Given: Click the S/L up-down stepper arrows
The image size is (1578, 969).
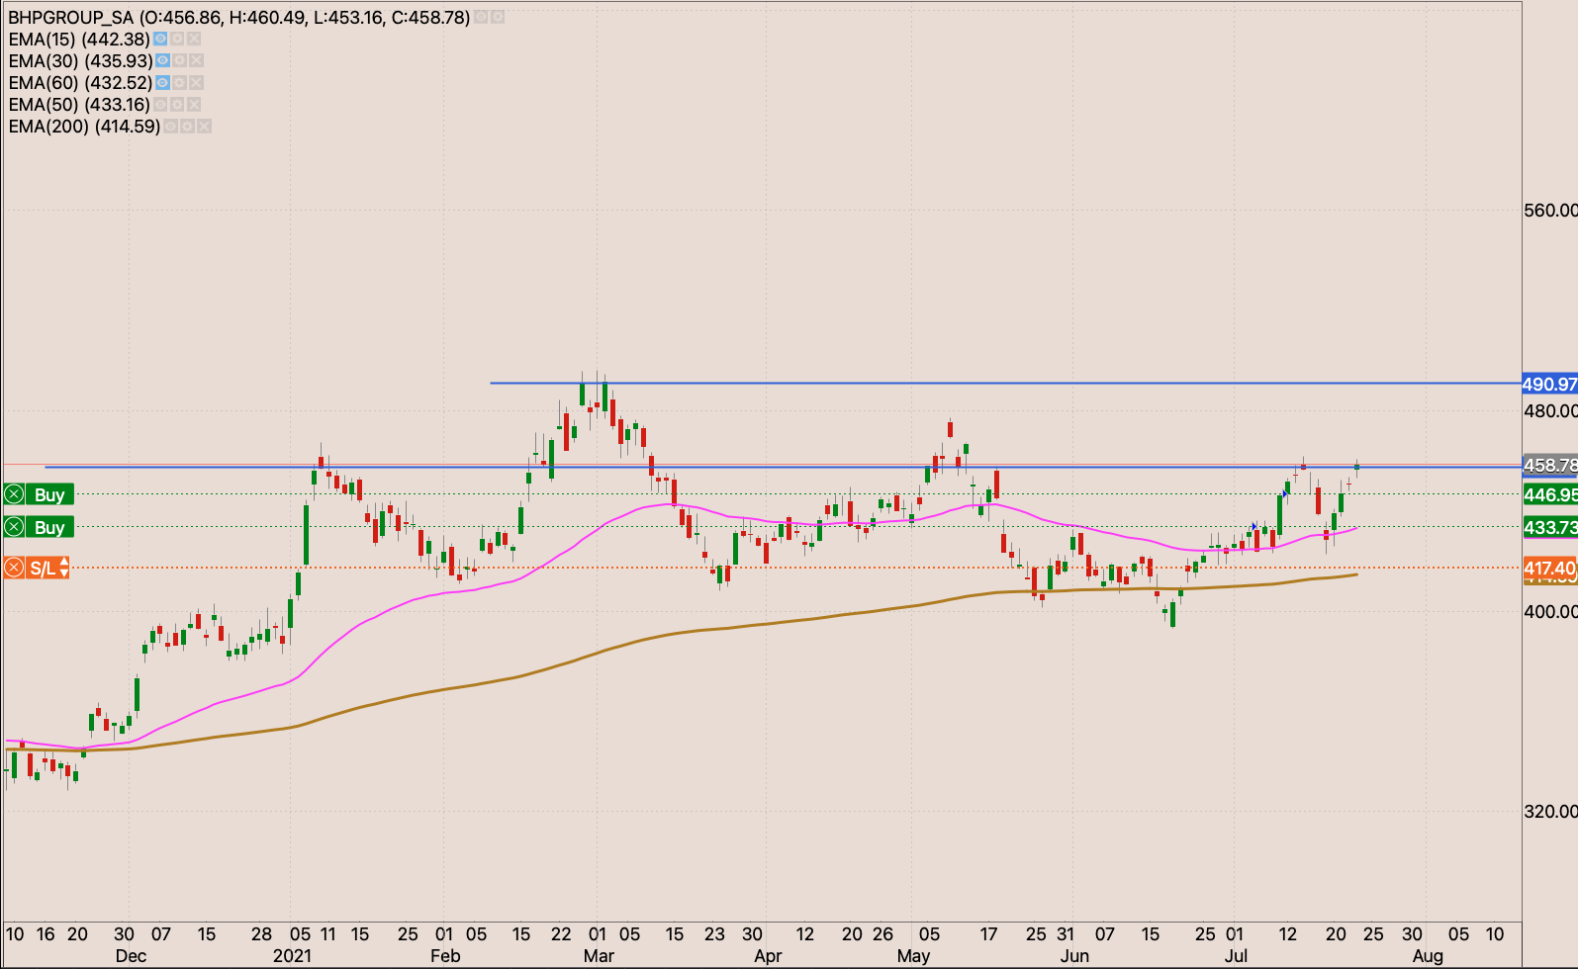Looking at the screenshot, I should point(64,568).
